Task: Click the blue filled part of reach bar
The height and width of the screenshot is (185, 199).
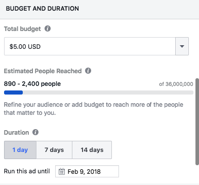Action: coord(13,92)
